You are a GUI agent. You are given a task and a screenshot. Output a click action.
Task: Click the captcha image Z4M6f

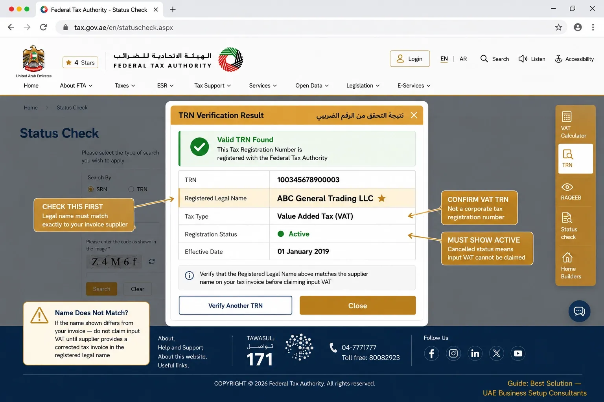pos(114,262)
